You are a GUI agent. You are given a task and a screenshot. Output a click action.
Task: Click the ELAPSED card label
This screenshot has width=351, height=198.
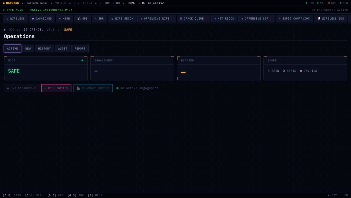point(187,61)
